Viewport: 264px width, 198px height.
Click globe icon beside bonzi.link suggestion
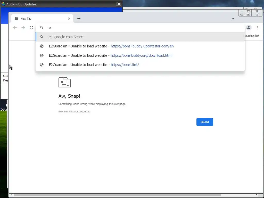coord(42,65)
